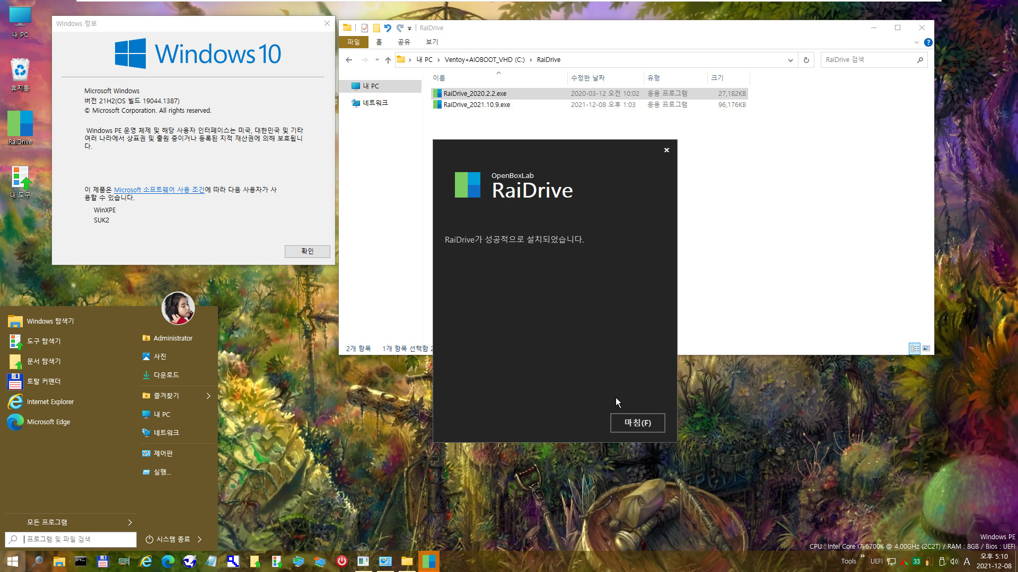
Task: Open Explorer help question mark icon
Action: pos(928,42)
